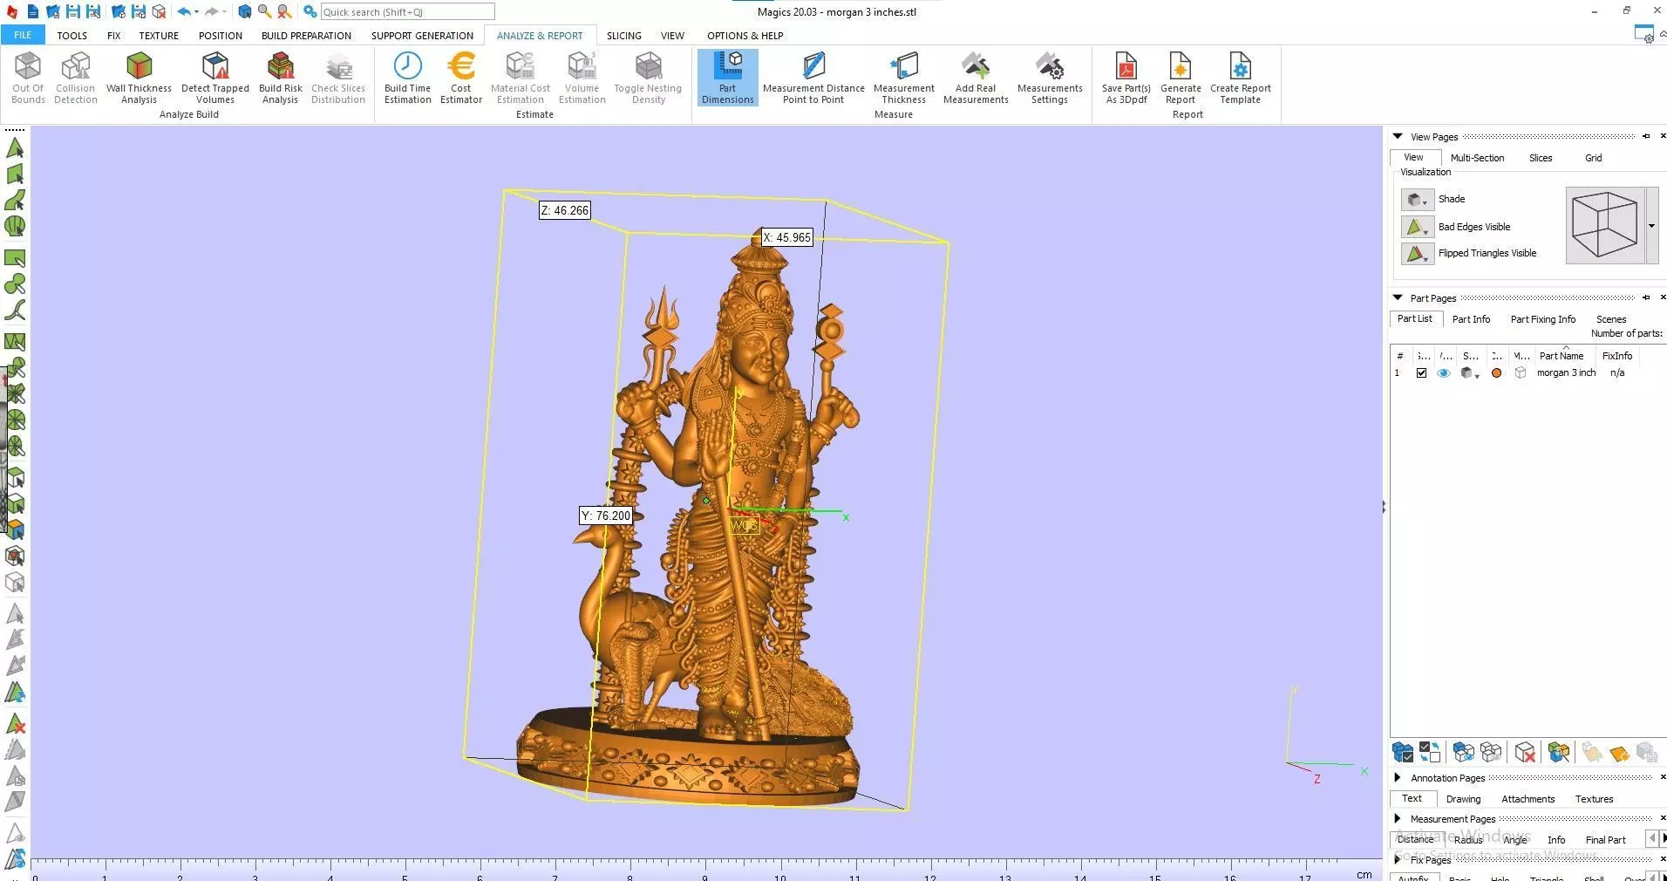Select Measurement Distance Point to Point
Image resolution: width=1667 pixels, height=881 pixels.
pyautogui.click(x=813, y=78)
